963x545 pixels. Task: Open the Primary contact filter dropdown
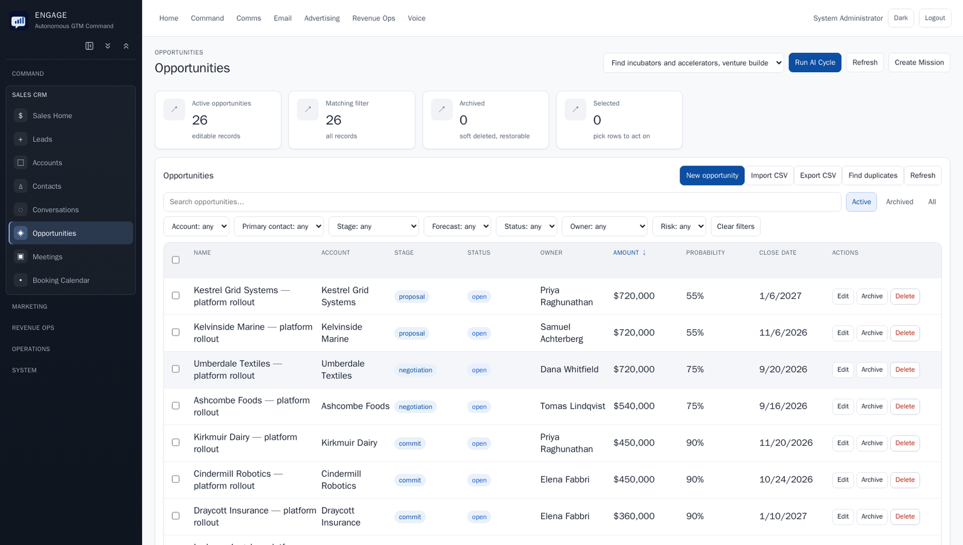[279, 226]
